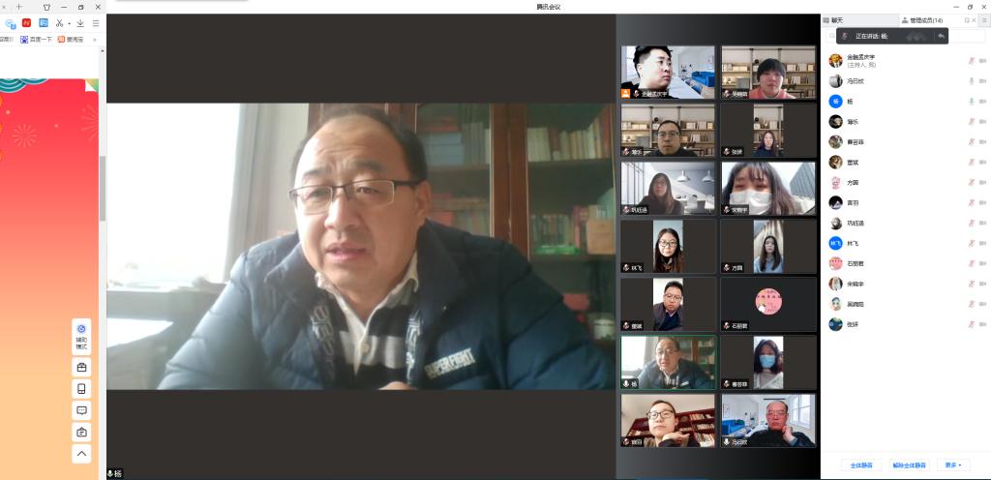Open the 更多 dropdown menu
991x480 pixels.
click(953, 465)
